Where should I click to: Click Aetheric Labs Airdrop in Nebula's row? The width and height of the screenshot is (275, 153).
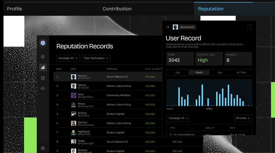[119, 86]
